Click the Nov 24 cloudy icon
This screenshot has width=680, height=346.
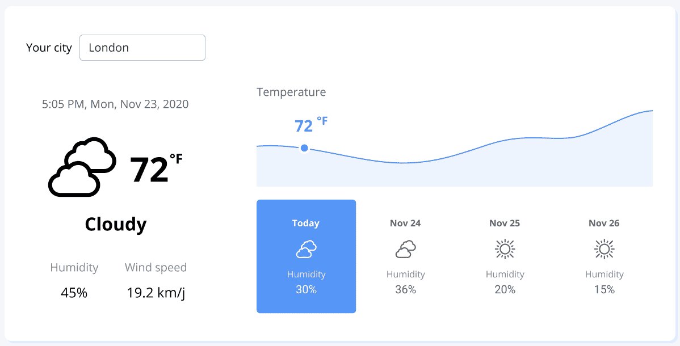tap(405, 250)
